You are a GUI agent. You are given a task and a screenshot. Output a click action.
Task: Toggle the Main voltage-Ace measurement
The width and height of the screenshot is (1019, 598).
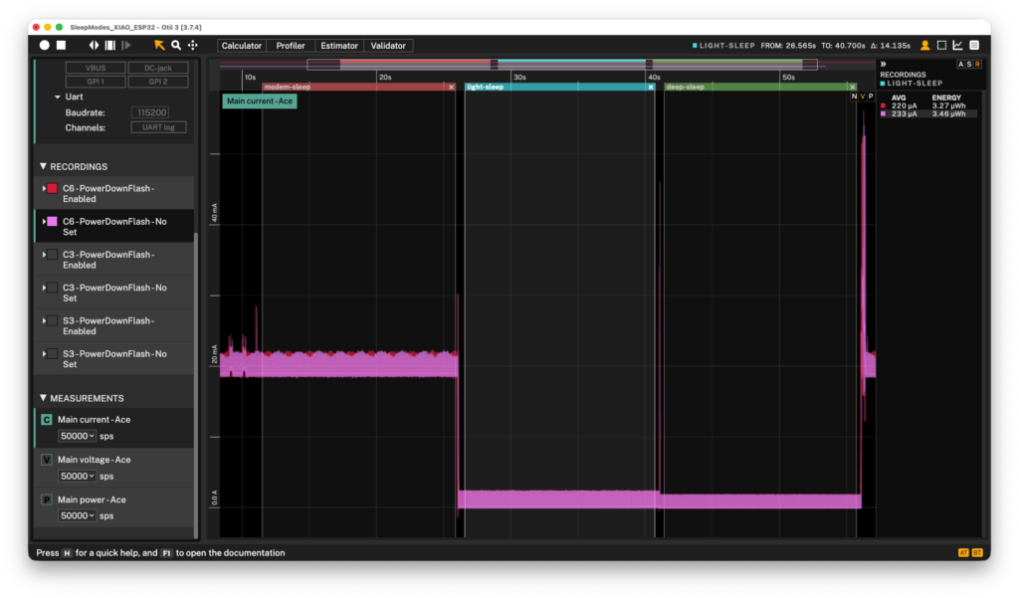[47, 460]
